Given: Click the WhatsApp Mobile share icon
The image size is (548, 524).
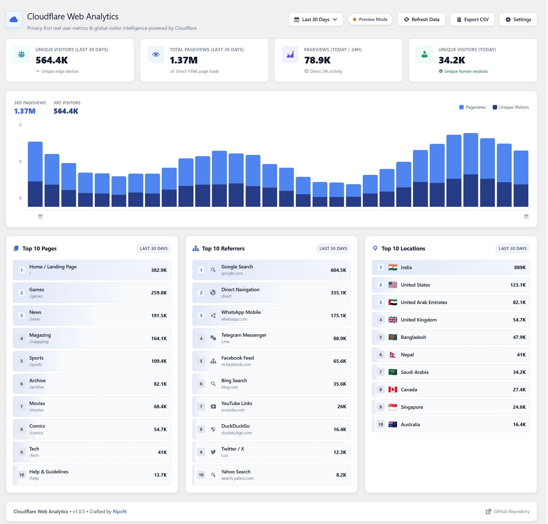Looking at the screenshot, I should coord(213,315).
